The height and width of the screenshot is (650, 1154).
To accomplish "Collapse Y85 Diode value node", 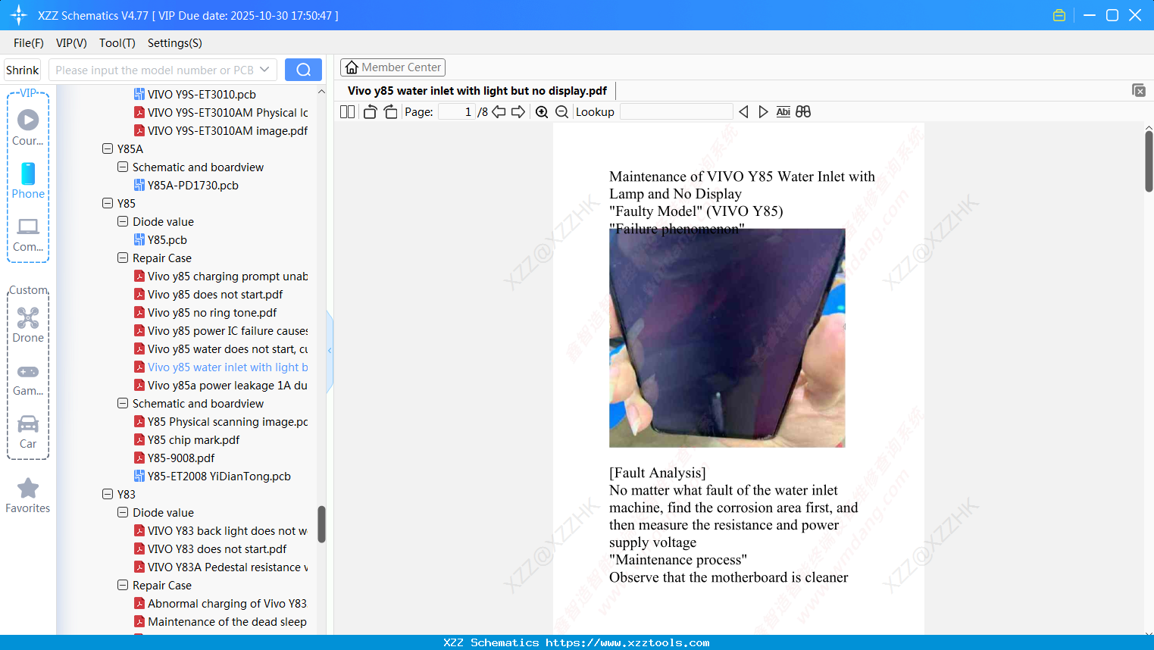I will [123, 221].
